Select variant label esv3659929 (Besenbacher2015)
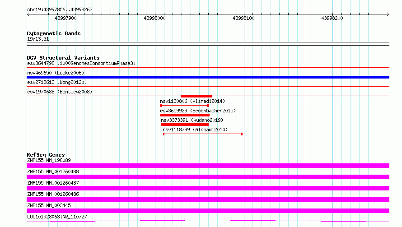This screenshot has height=227, width=402. pyautogui.click(x=198, y=111)
